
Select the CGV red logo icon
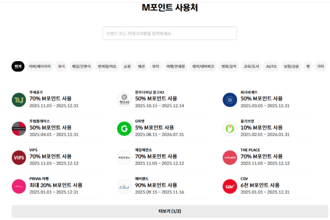click(x=229, y=186)
